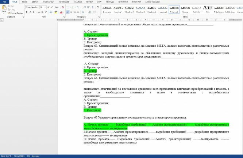Expand the highlight color arrow
The width and height of the screenshot is (243, 158).
pos(58,12)
